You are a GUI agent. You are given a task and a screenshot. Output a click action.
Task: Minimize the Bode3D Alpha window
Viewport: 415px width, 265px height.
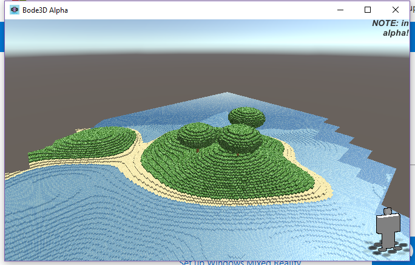coord(340,10)
